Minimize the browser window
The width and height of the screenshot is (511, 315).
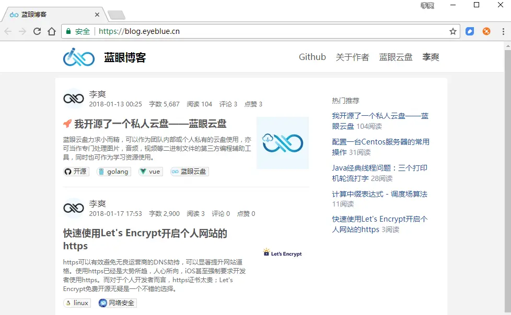pos(452,5)
